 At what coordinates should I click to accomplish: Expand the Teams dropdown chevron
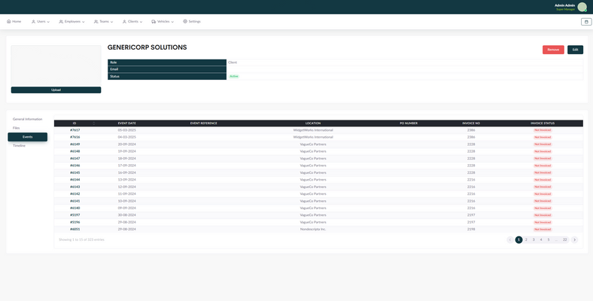(x=111, y=22)
